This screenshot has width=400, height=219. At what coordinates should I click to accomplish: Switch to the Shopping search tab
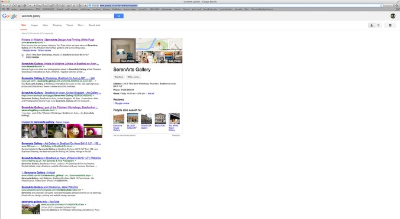point(57,25)
